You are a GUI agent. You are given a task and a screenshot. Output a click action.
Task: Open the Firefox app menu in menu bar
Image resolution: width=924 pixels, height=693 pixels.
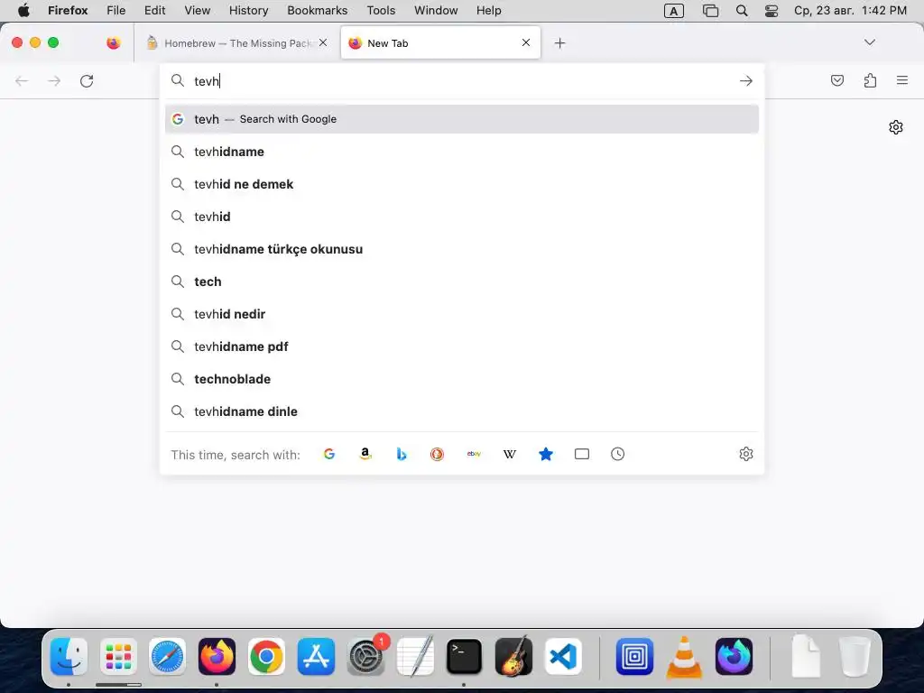coord(68,11)
